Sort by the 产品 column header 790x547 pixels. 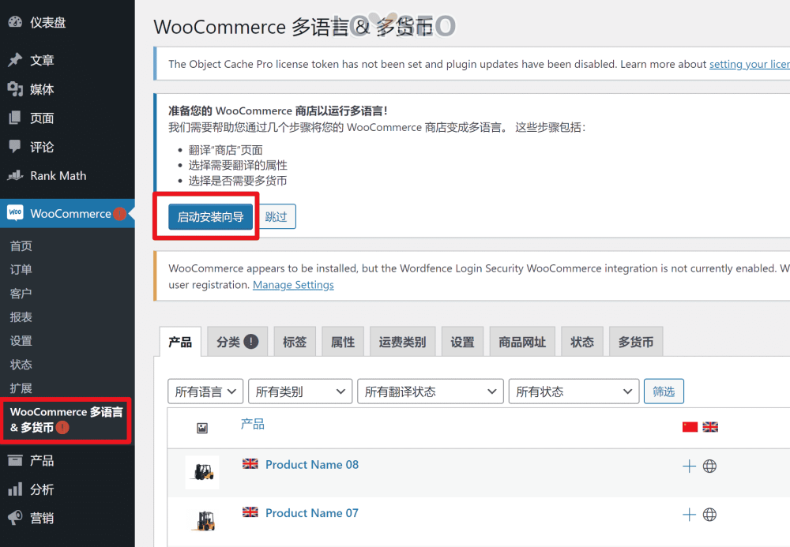click(253, 424)
